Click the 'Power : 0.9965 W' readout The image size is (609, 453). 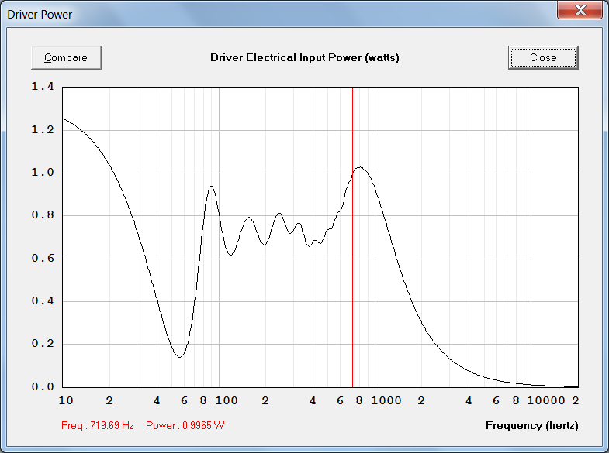(x=185, y=425)
